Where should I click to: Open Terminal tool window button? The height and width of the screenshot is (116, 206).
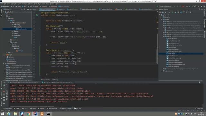41,108
